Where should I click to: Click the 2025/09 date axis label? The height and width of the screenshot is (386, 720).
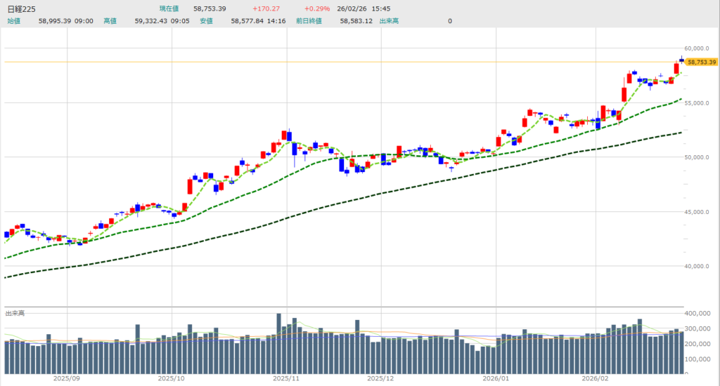(x=67, y=378)
